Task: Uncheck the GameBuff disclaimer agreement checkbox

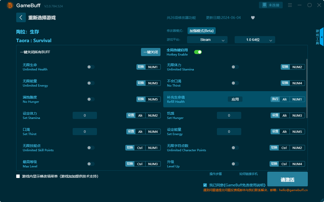Action: click(x=205, y=185)
